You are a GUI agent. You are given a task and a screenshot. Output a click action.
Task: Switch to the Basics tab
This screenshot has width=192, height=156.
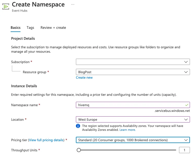pos(16,28)
